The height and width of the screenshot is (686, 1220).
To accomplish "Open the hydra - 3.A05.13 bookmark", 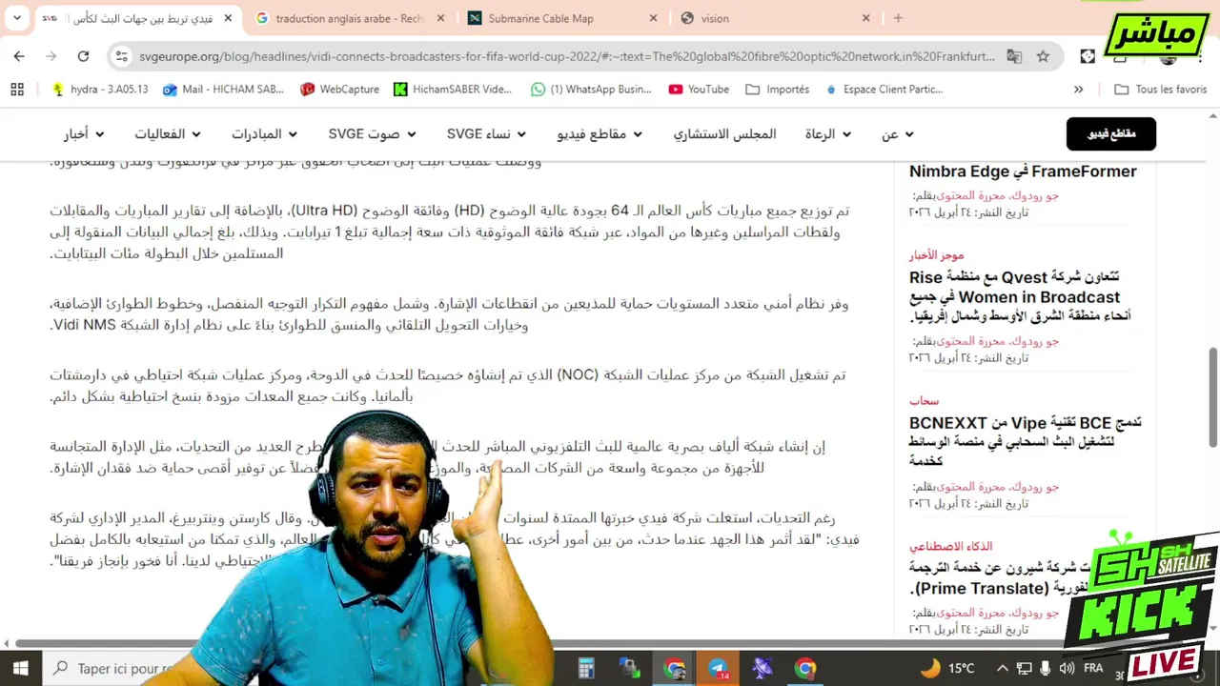I will point(100,89).
